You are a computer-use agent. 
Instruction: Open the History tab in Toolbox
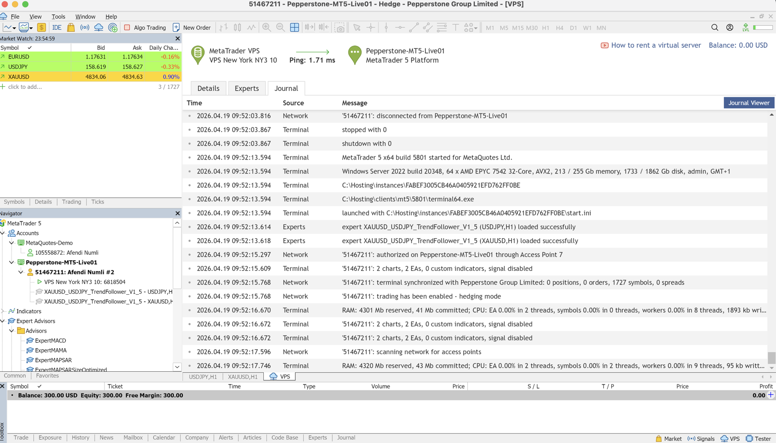[80, 438]
